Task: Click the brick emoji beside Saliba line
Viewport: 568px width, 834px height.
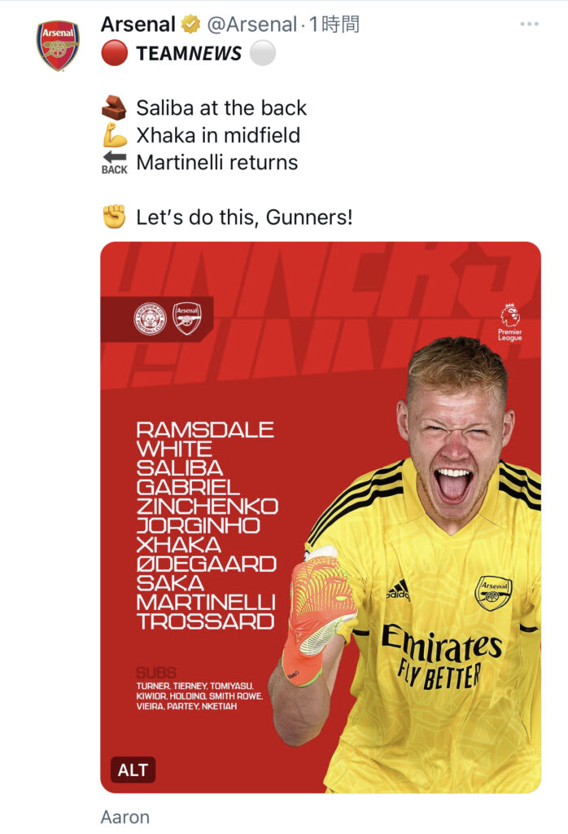Action: tap(114, 108)
